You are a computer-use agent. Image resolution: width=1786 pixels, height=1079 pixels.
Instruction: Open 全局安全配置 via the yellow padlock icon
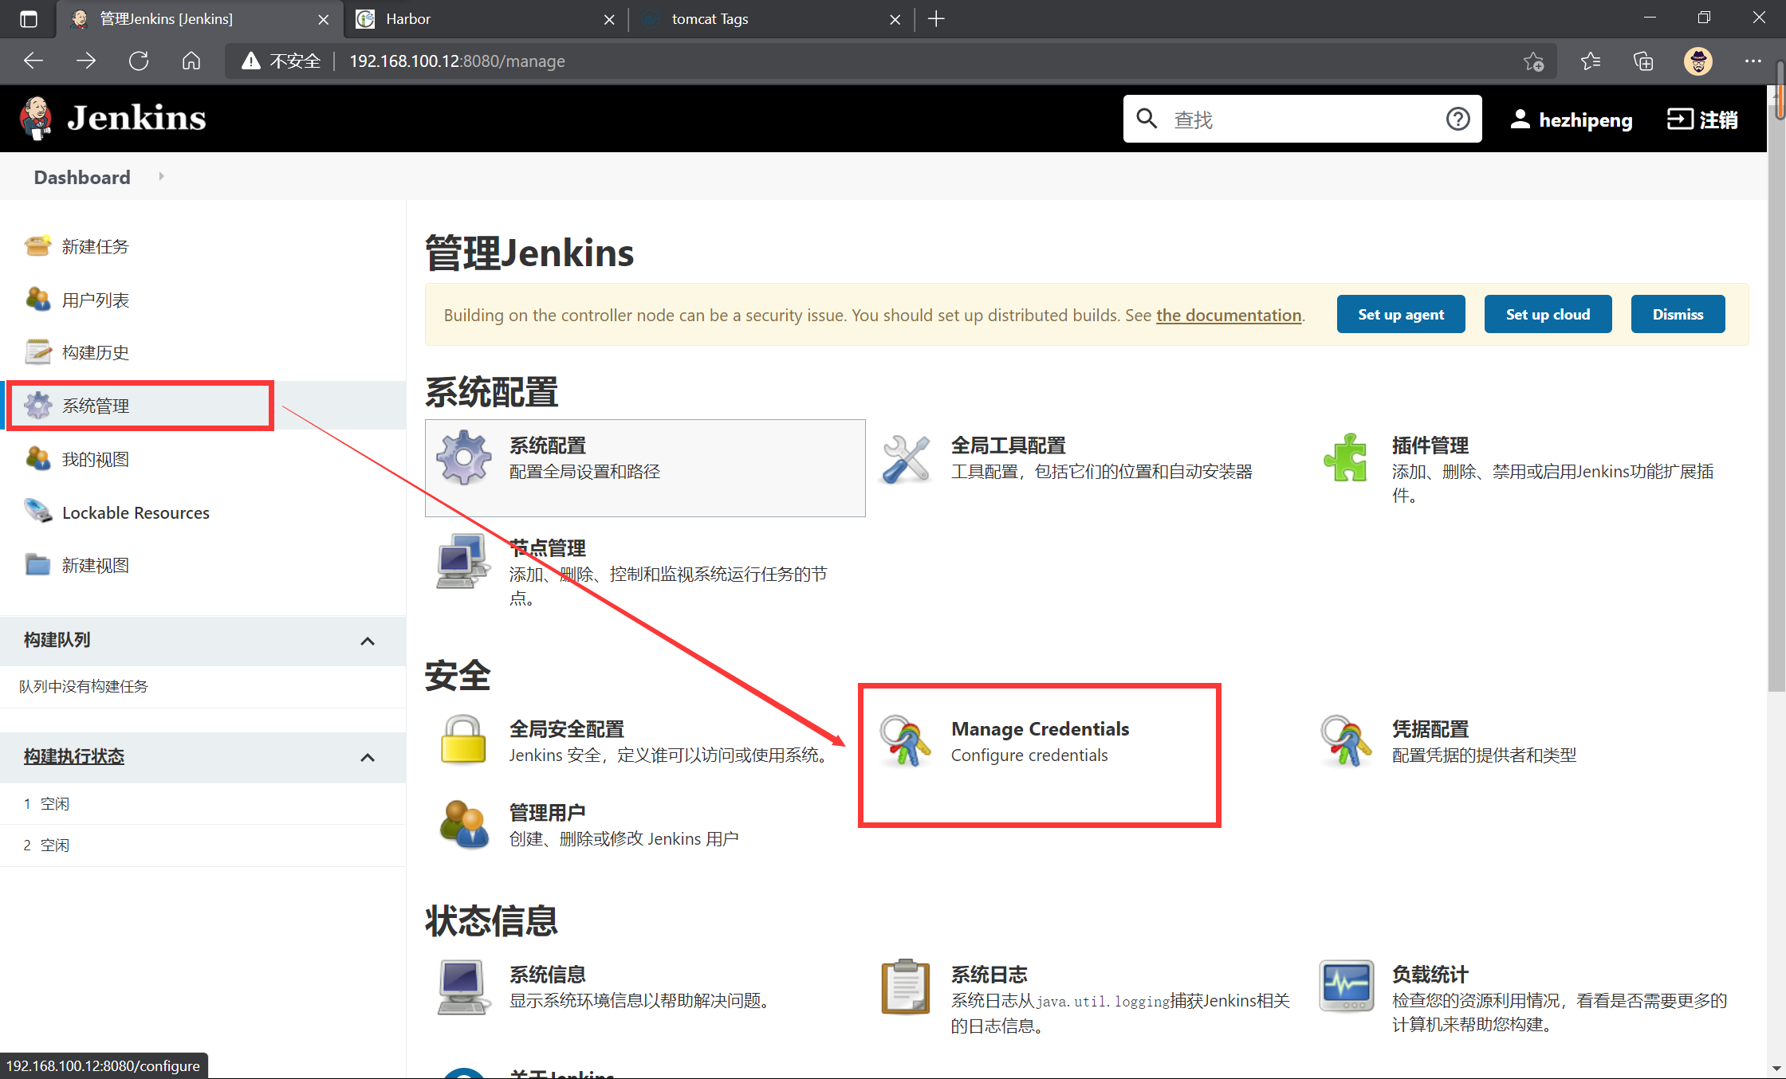coord(463,740)
